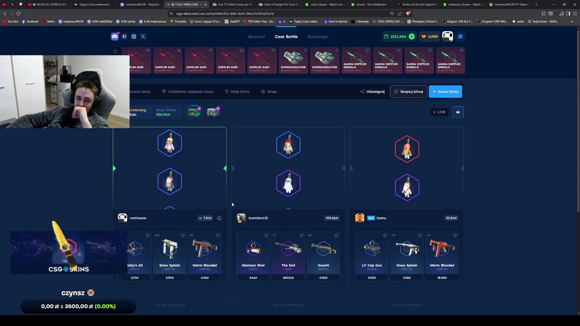Viewport: 580px width, 326px height.
Task: Click the emoji reaction icon beside matixoxoo
Action: click(x=219, y=218)
